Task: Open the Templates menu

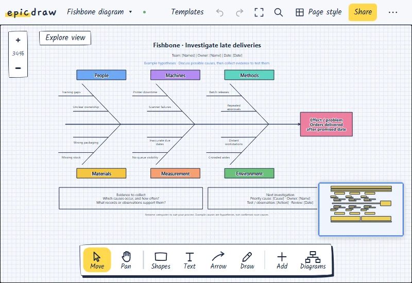Action: [187, 12]
